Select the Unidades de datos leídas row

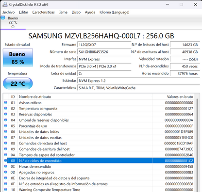coord(99,132)
